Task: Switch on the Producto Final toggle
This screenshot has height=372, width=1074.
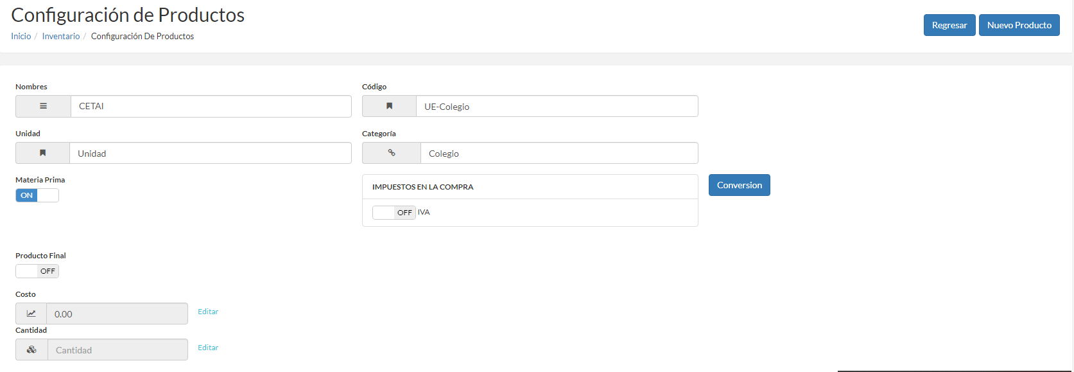Action: (x=37, y=271)
